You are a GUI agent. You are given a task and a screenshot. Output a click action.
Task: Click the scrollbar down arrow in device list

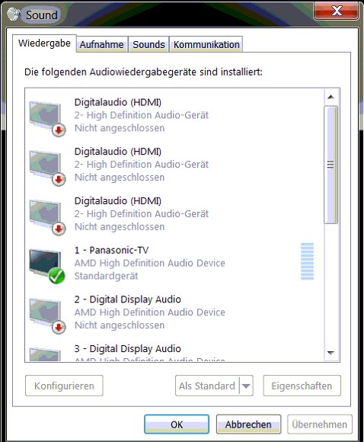pyautogui.click(x=330, y=353)
